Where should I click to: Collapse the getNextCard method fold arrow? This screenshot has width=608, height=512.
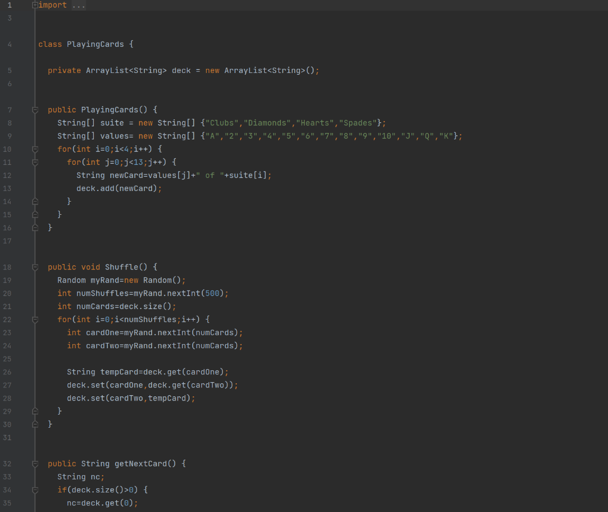pyautogui.click(x=34, y=463)
